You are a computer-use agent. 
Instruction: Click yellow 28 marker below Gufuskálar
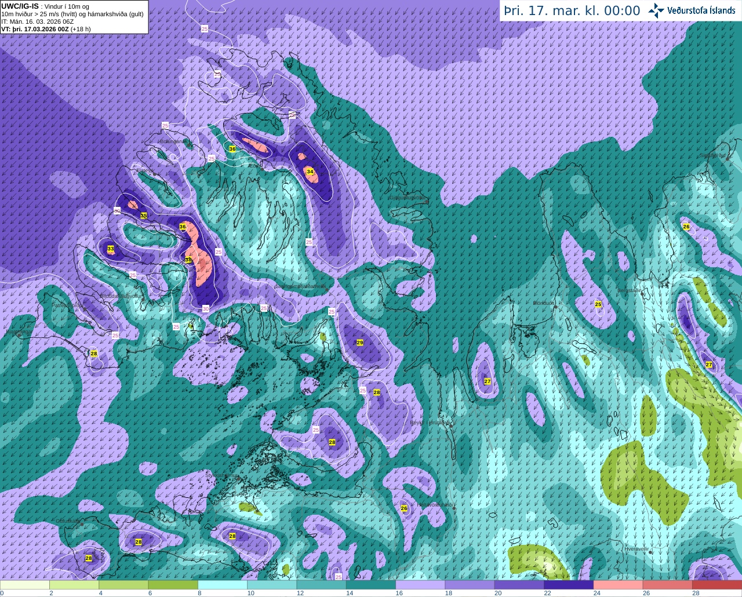89,558
